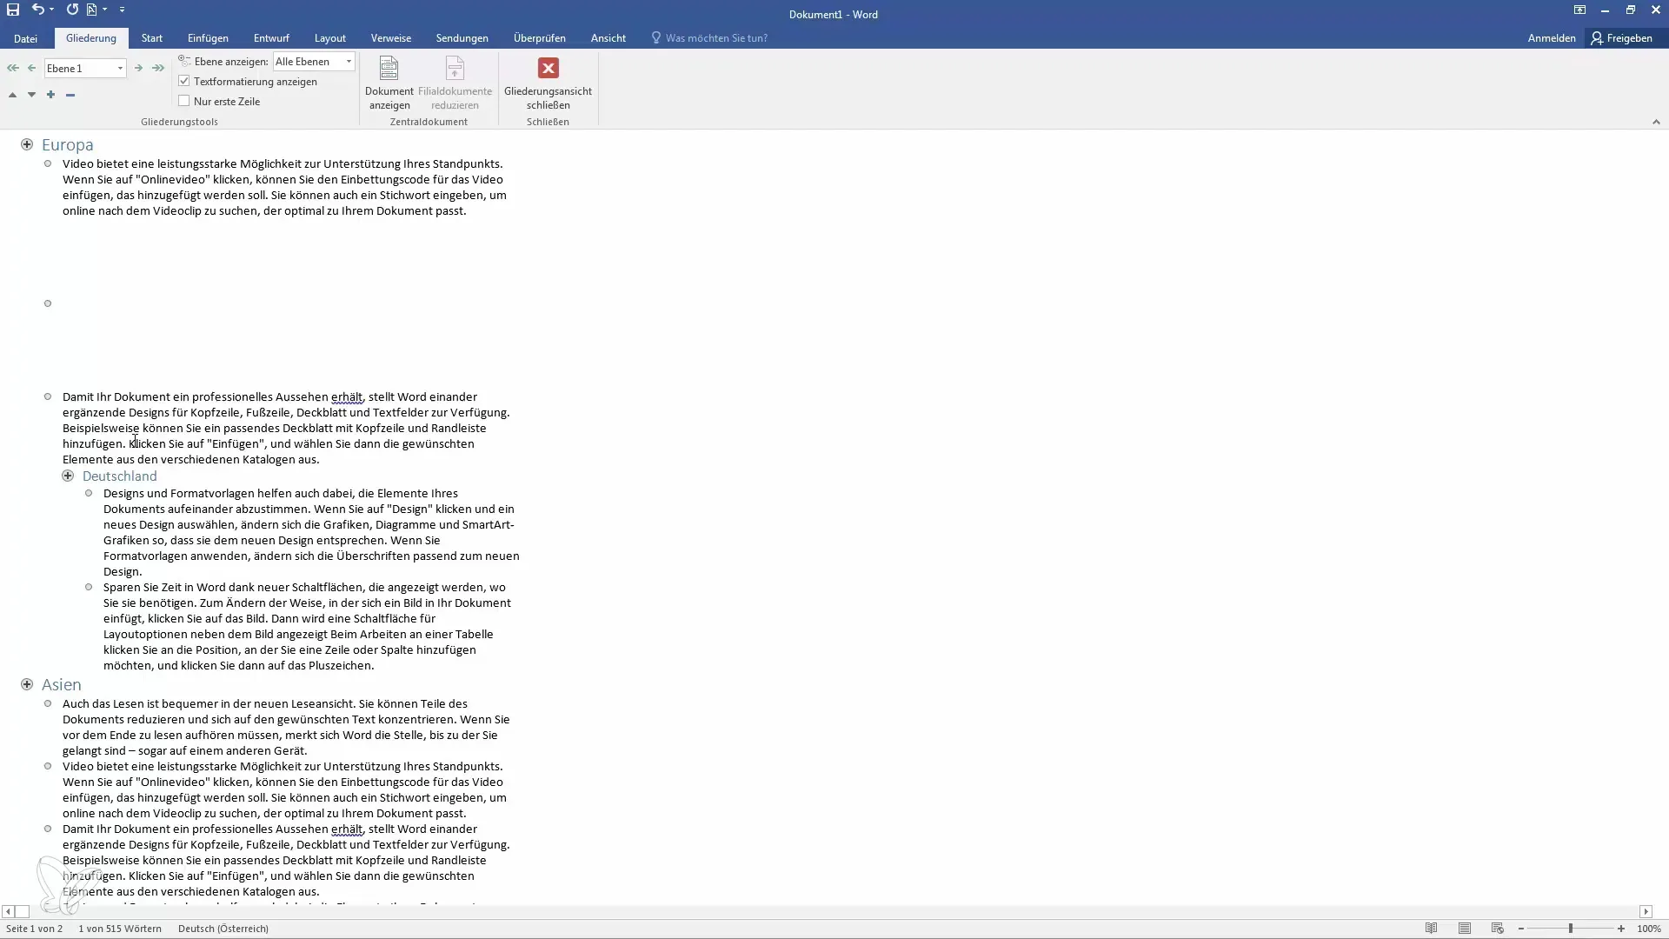Screen dimensions: 1669x939
Task: Expand selected outline item with plus
Action: 50,95
